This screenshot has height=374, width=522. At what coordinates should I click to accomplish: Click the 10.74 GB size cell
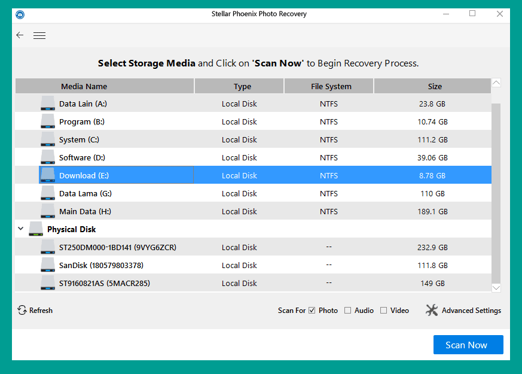click(x=432, y=122)
